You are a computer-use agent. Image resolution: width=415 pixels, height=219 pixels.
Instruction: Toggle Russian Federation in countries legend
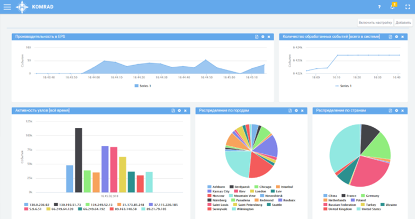coord(340,205)
